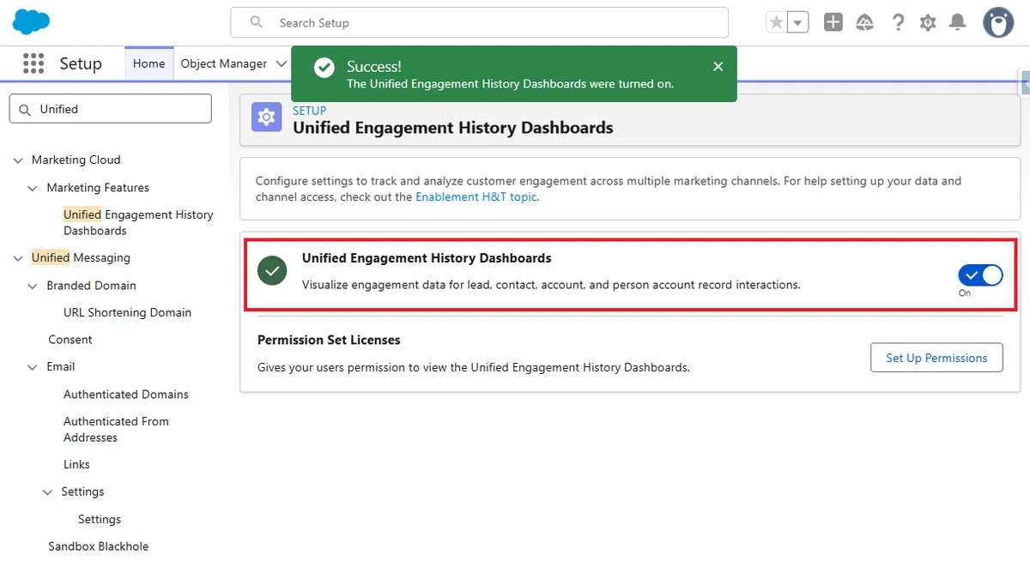This screenshot has height=579, width=1030.
Task: Switch to the Home tab
Action: [148, 63]
